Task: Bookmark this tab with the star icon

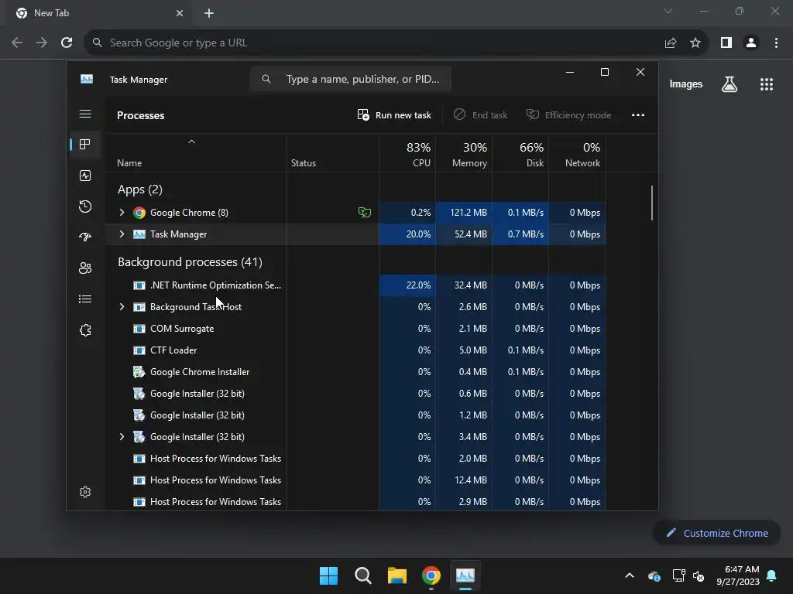Action: (x=695, y=43)
